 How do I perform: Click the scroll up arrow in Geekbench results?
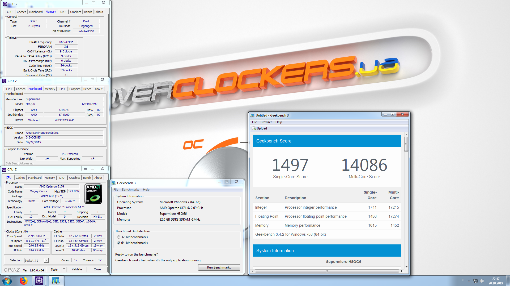(x=406, y=135)
